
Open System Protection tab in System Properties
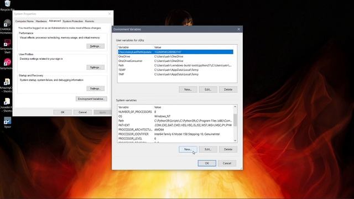point(72,21)
